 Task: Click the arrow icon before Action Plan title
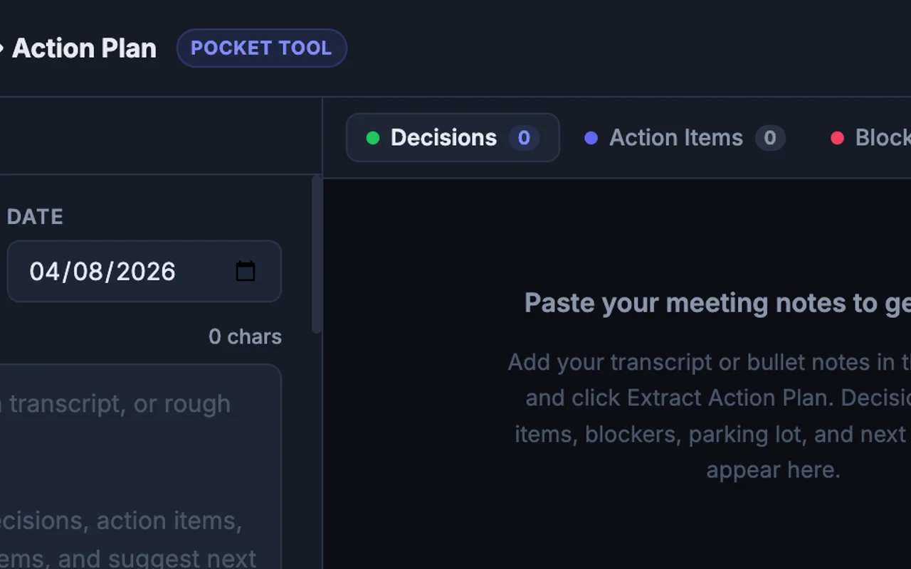tap(3, 48)
